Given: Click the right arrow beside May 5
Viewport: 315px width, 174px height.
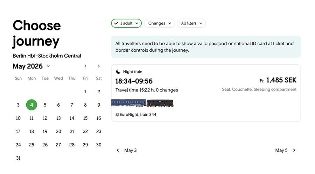Looking at the screenshot, I should pyautogui.click(x=294, y=150).
